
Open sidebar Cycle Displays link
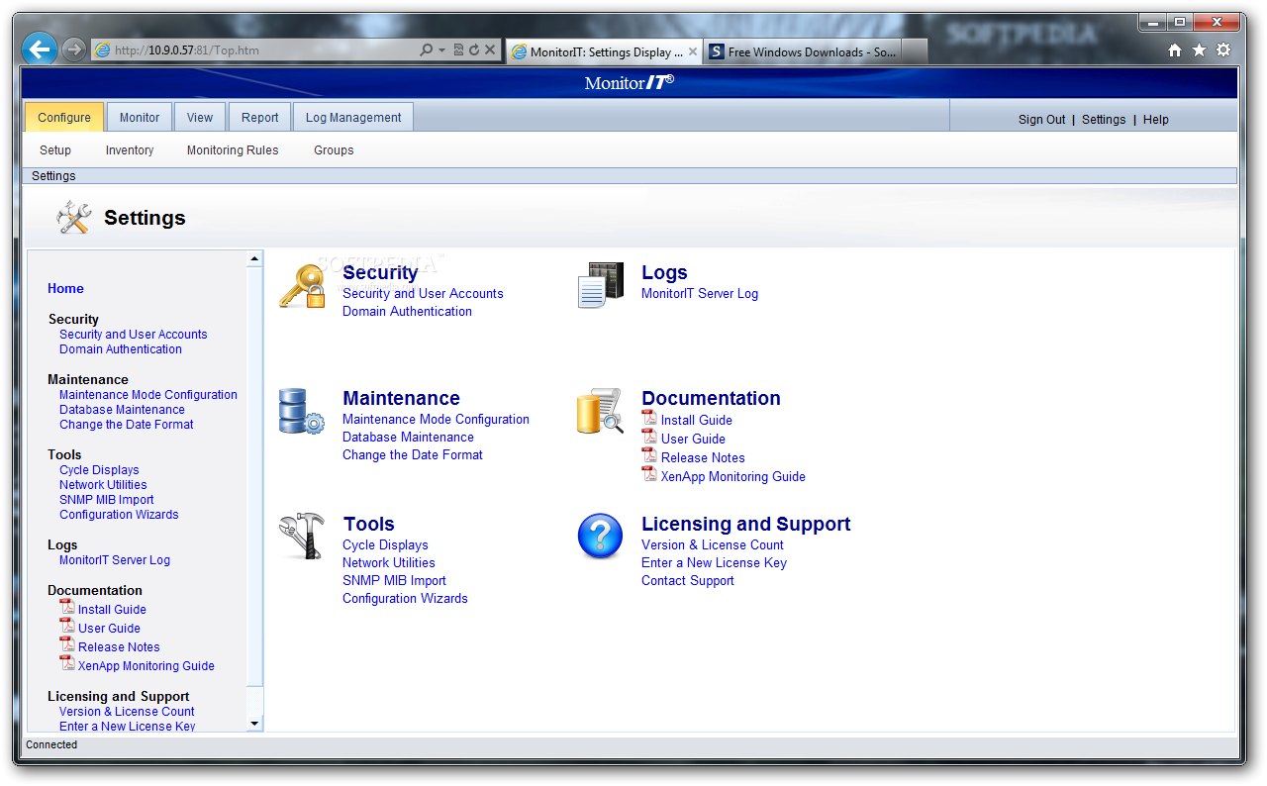click(x=99, y=470)
